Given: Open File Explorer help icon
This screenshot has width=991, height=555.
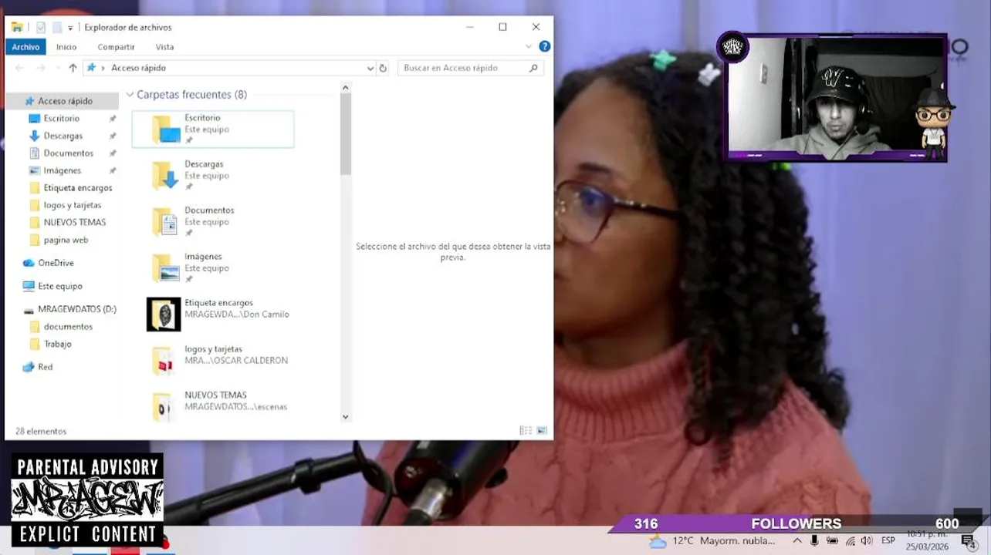Looking at the screenshot, I should (544, 46).
